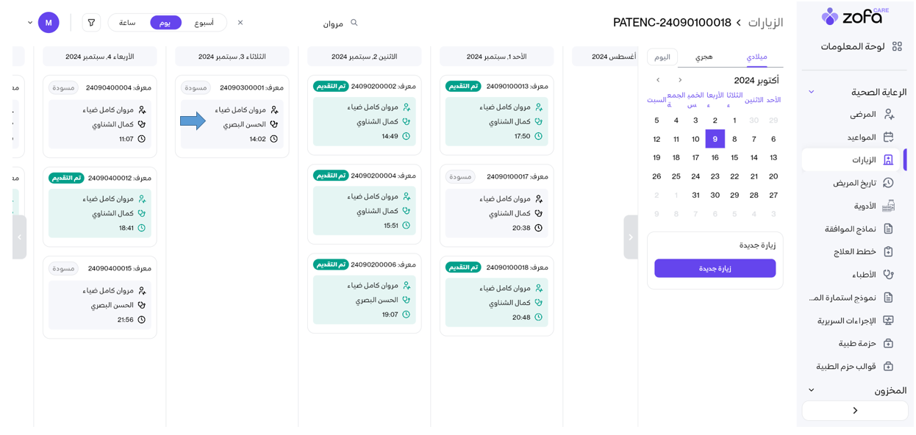The image size is (916, 435).
Task: Click زيارة جديدة purple button
Action: 715,268
